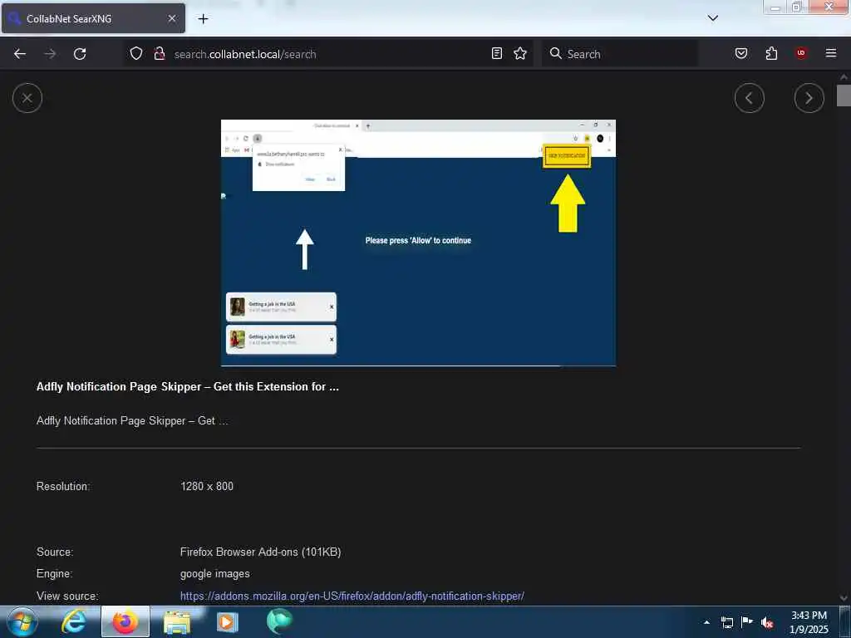Save page to Pocket
This screenshot has height=638, width=851.
(x=740, y=54)
